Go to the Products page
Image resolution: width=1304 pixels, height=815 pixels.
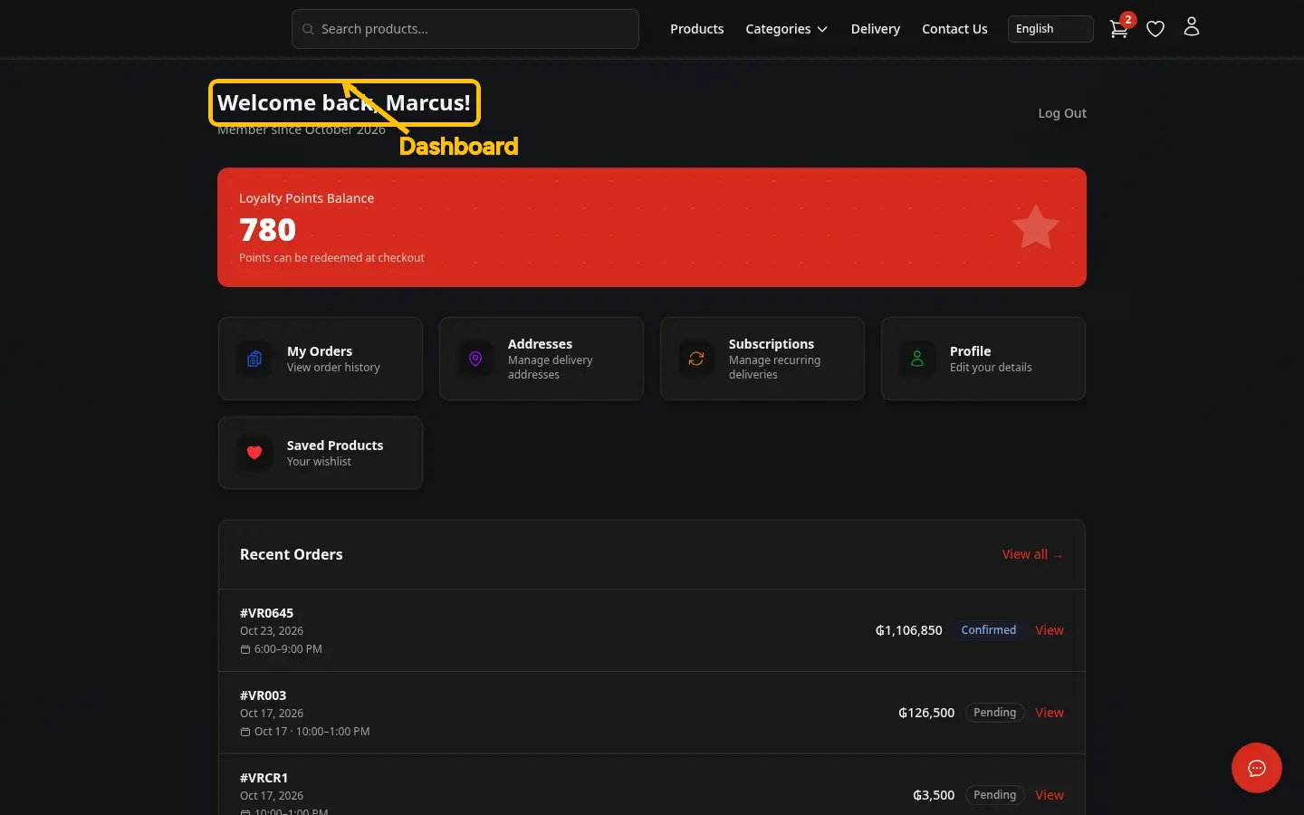(697, 29)
